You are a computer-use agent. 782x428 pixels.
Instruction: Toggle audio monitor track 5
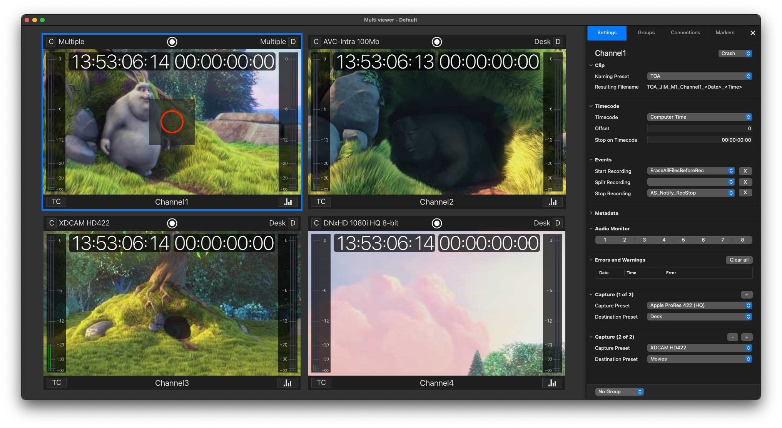(x=683, y=240)
